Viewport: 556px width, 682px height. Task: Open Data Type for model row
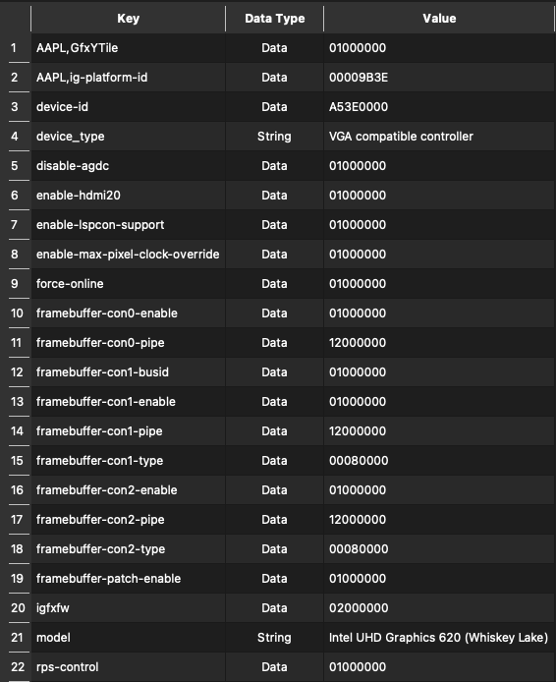[x=275, y=638]
